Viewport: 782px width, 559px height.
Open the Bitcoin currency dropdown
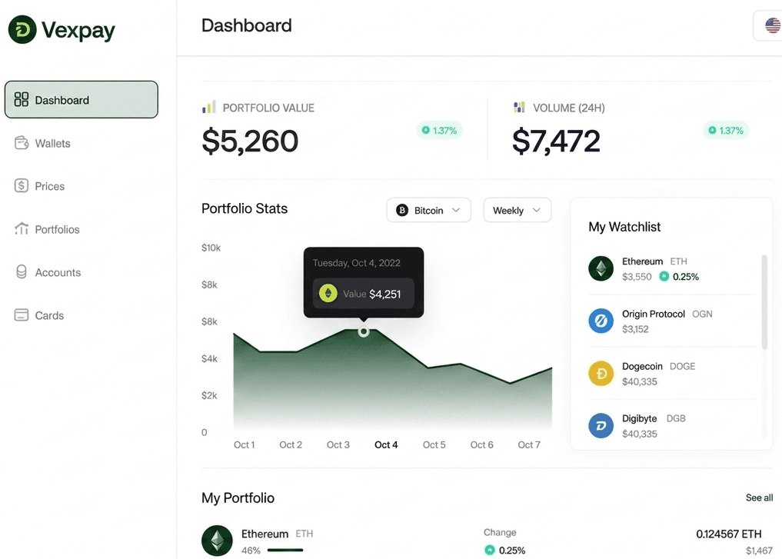pyautogui.click(x=428, y=211)
